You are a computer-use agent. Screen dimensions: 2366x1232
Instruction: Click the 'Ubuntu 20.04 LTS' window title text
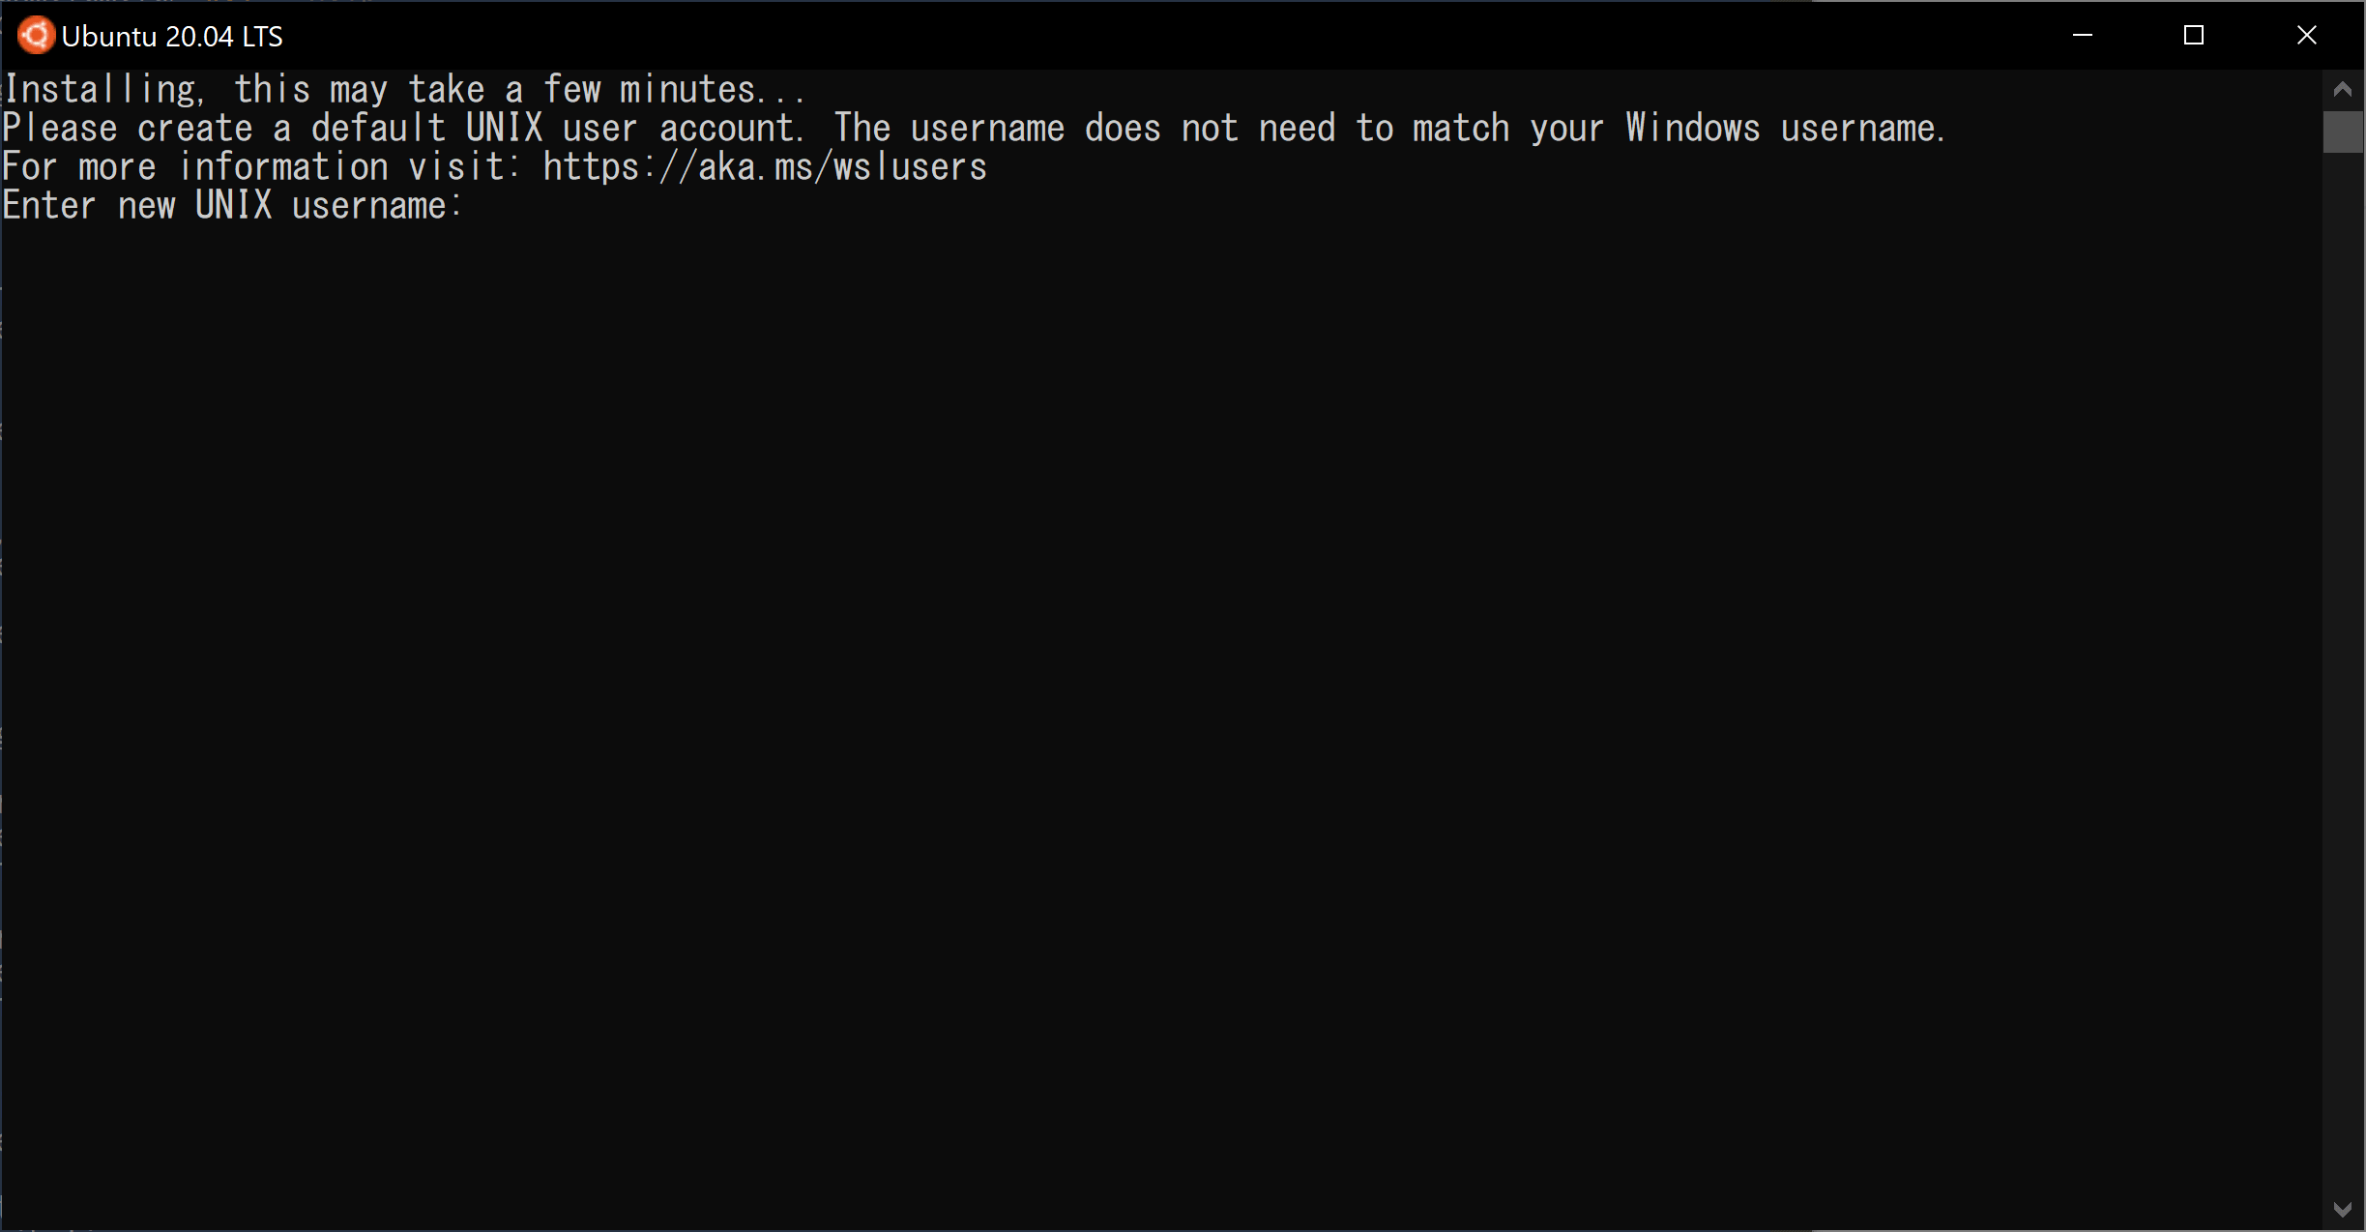(172, 37)
